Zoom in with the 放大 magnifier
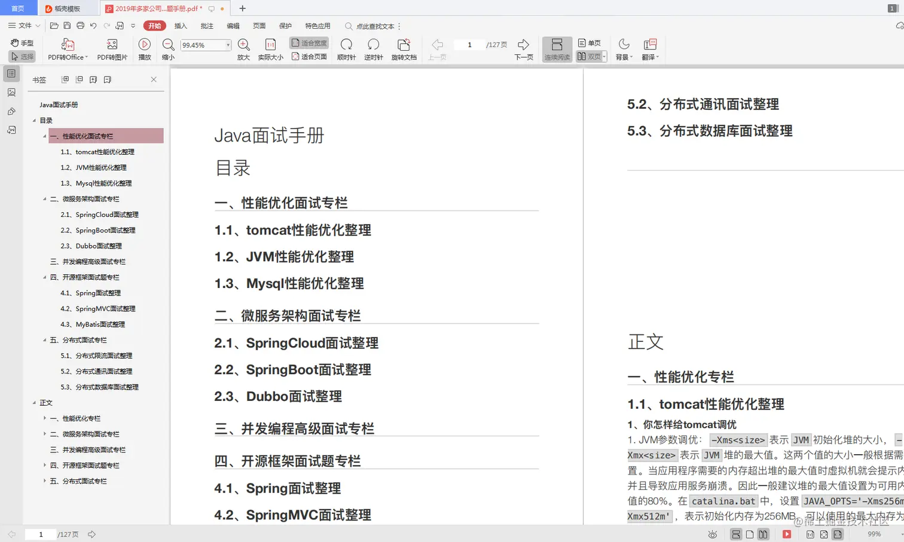This screenshot has width=904, height=542. click(243, 50)
